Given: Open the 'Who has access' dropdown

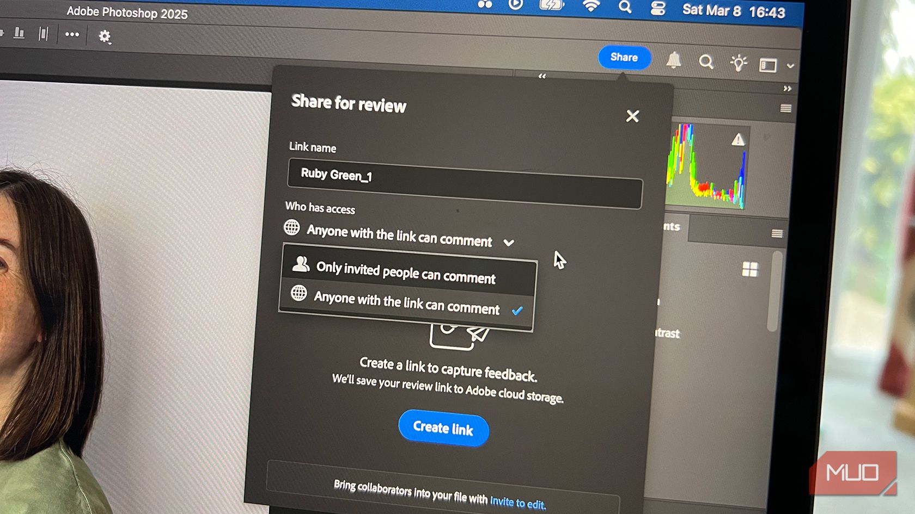Looking at the screenshot, I should (x=399, y=235).
